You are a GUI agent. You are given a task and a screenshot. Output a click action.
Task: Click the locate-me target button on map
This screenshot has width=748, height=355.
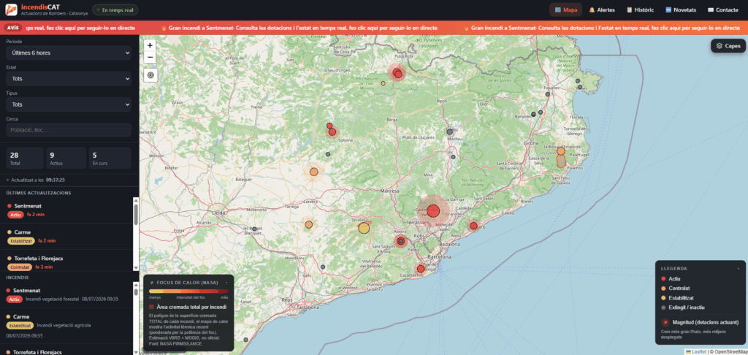[x=150, y=75]
